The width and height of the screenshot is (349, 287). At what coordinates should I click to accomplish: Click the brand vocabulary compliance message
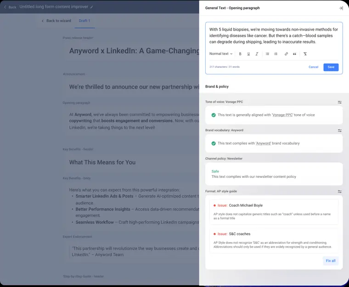pyautogui.click(x=259, y=143)
